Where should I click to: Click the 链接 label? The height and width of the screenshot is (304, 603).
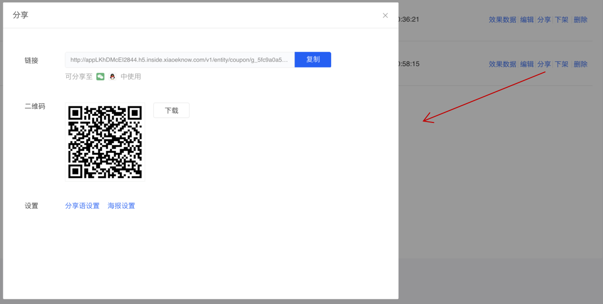point(31,61)
